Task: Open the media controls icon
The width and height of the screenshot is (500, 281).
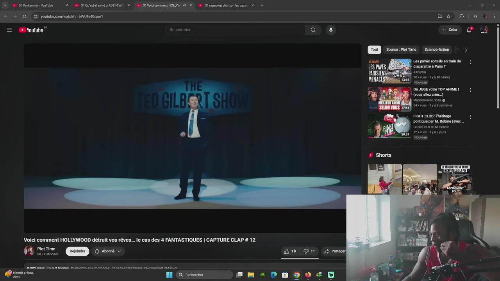Action: [x=475, y=16]
